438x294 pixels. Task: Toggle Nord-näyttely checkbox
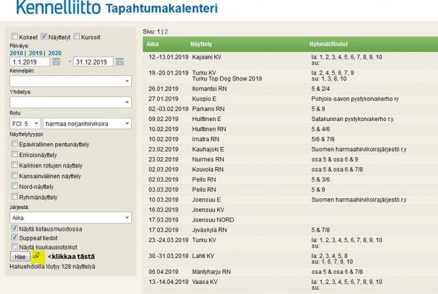click(15, 186)
